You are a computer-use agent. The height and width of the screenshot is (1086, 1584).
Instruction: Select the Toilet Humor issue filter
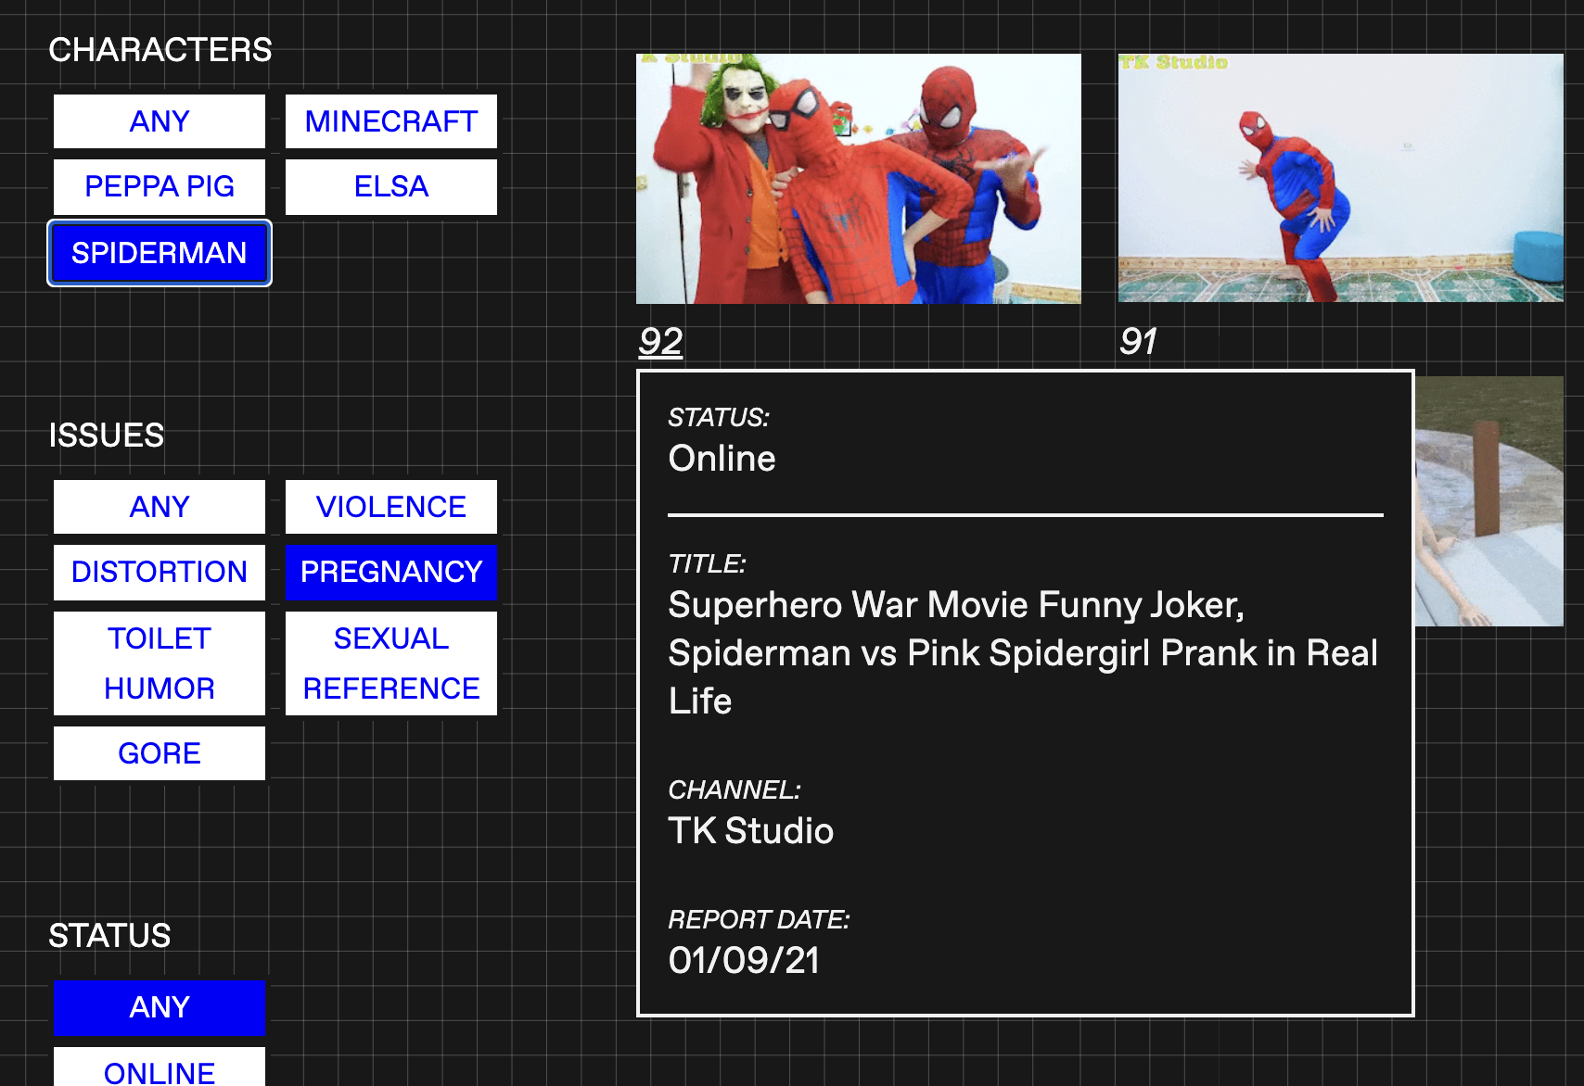pyautogui.click(x=160, y=663)
